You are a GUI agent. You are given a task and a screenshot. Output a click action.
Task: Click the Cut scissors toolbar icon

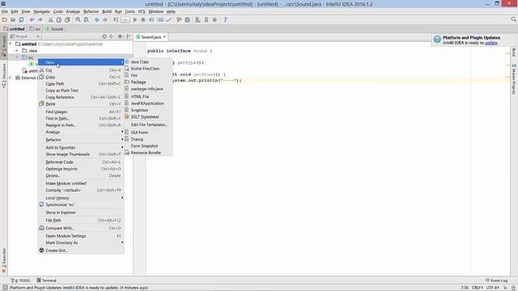[x=50, y=19]
